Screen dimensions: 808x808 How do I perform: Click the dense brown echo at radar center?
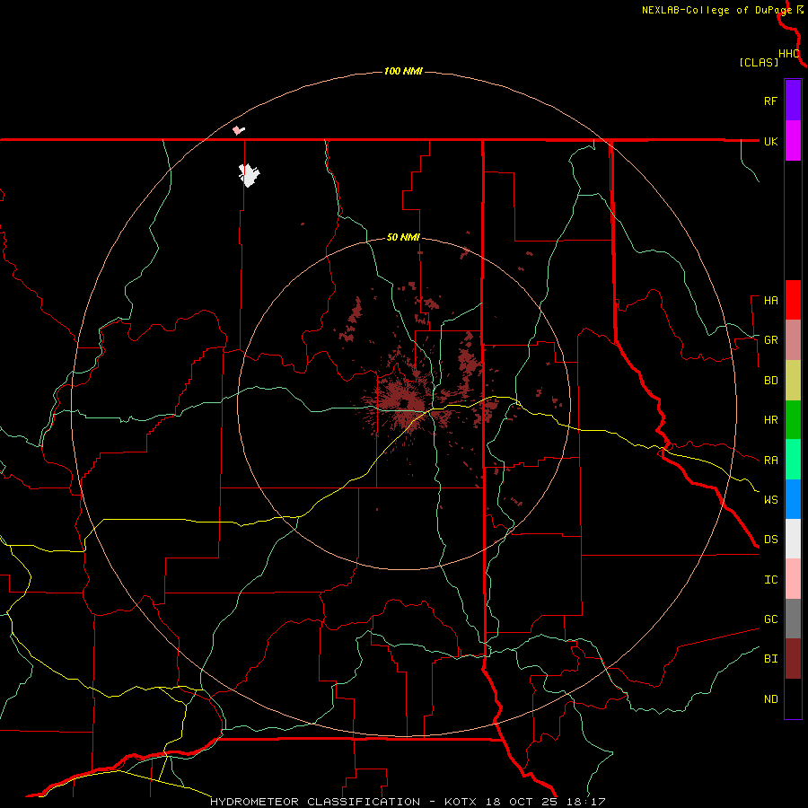405,403
